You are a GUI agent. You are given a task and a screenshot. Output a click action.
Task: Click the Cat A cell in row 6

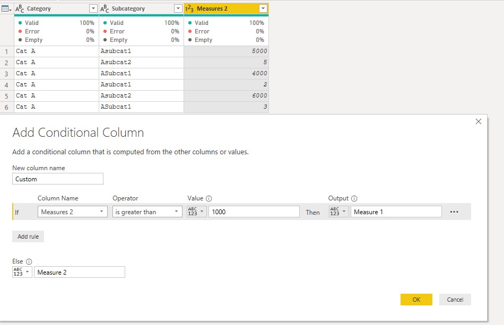pos(57,107)
